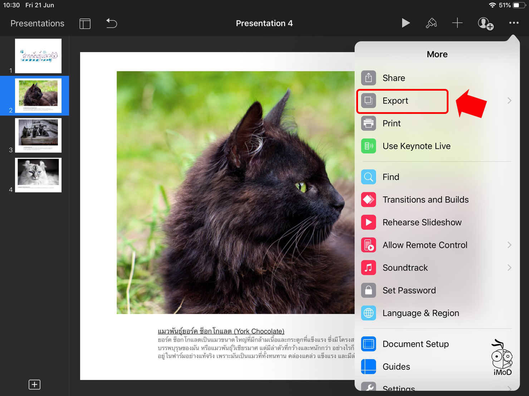This screenshot has width=529, height=396.
Task: Tap Print in the More menu
Action: pyautogui.click(x=391, y=124)
